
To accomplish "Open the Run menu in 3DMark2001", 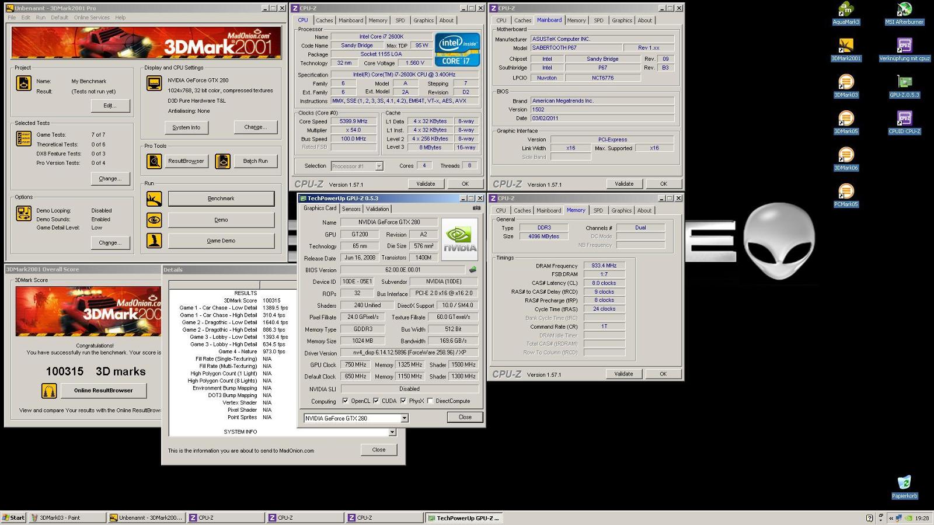I will pyautogui.click(x=40, y=18).
